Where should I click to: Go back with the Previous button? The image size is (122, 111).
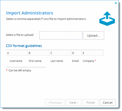tap(55, 103)
